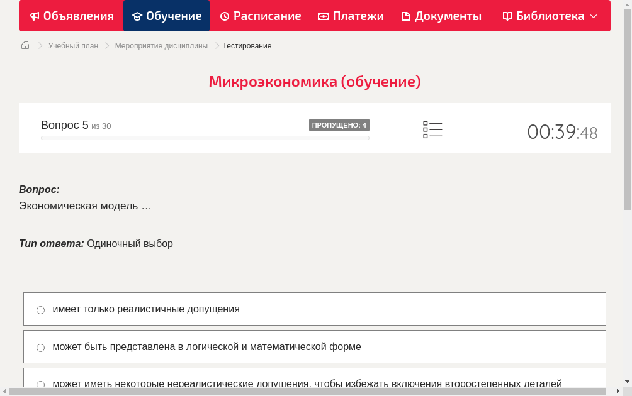Open the Расписание menu item

click(261, 16)
